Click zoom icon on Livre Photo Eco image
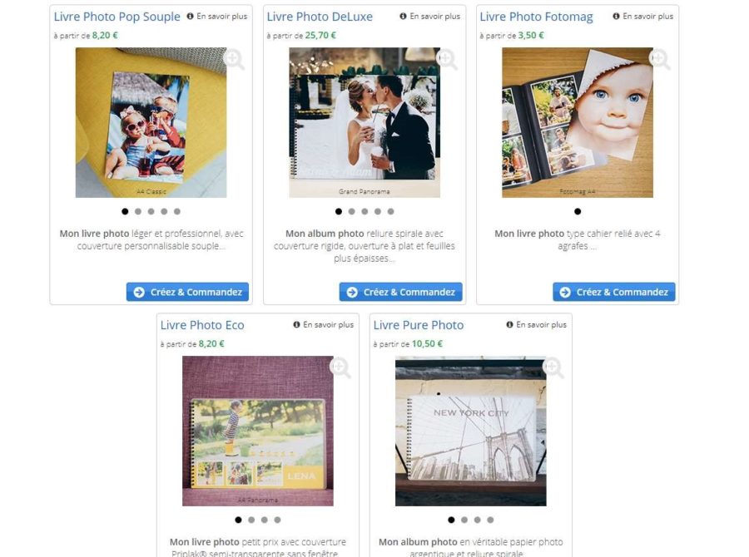749x557 pixels. tap(340, 367)
